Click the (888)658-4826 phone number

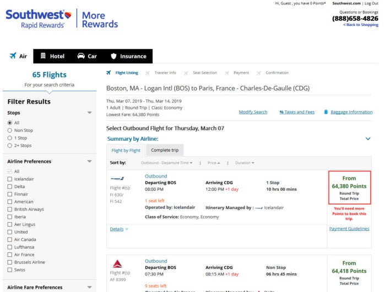(355, 19)
